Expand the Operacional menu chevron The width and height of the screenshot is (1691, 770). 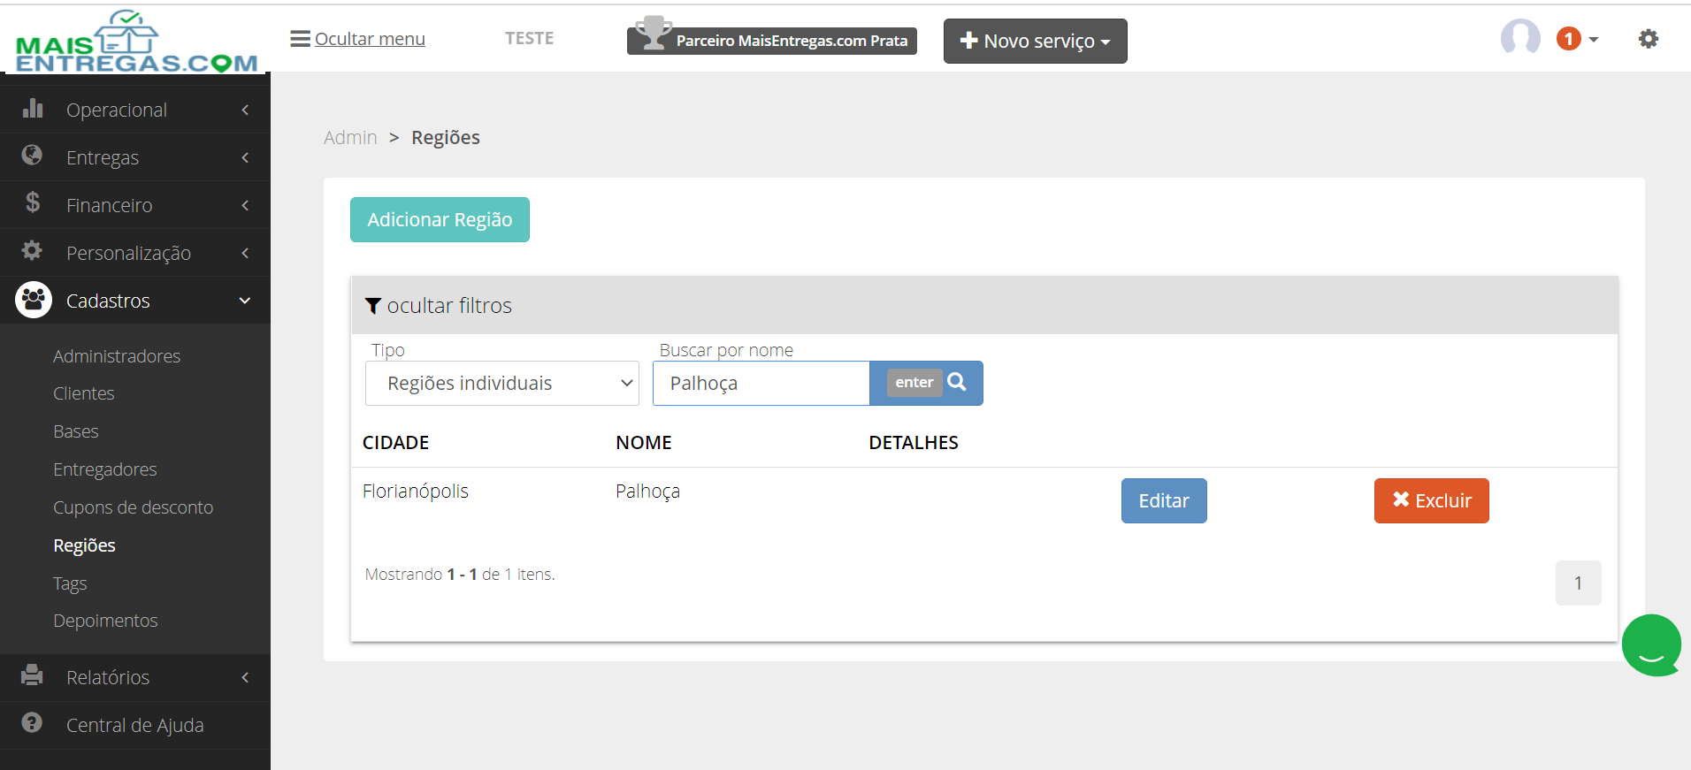245,110
